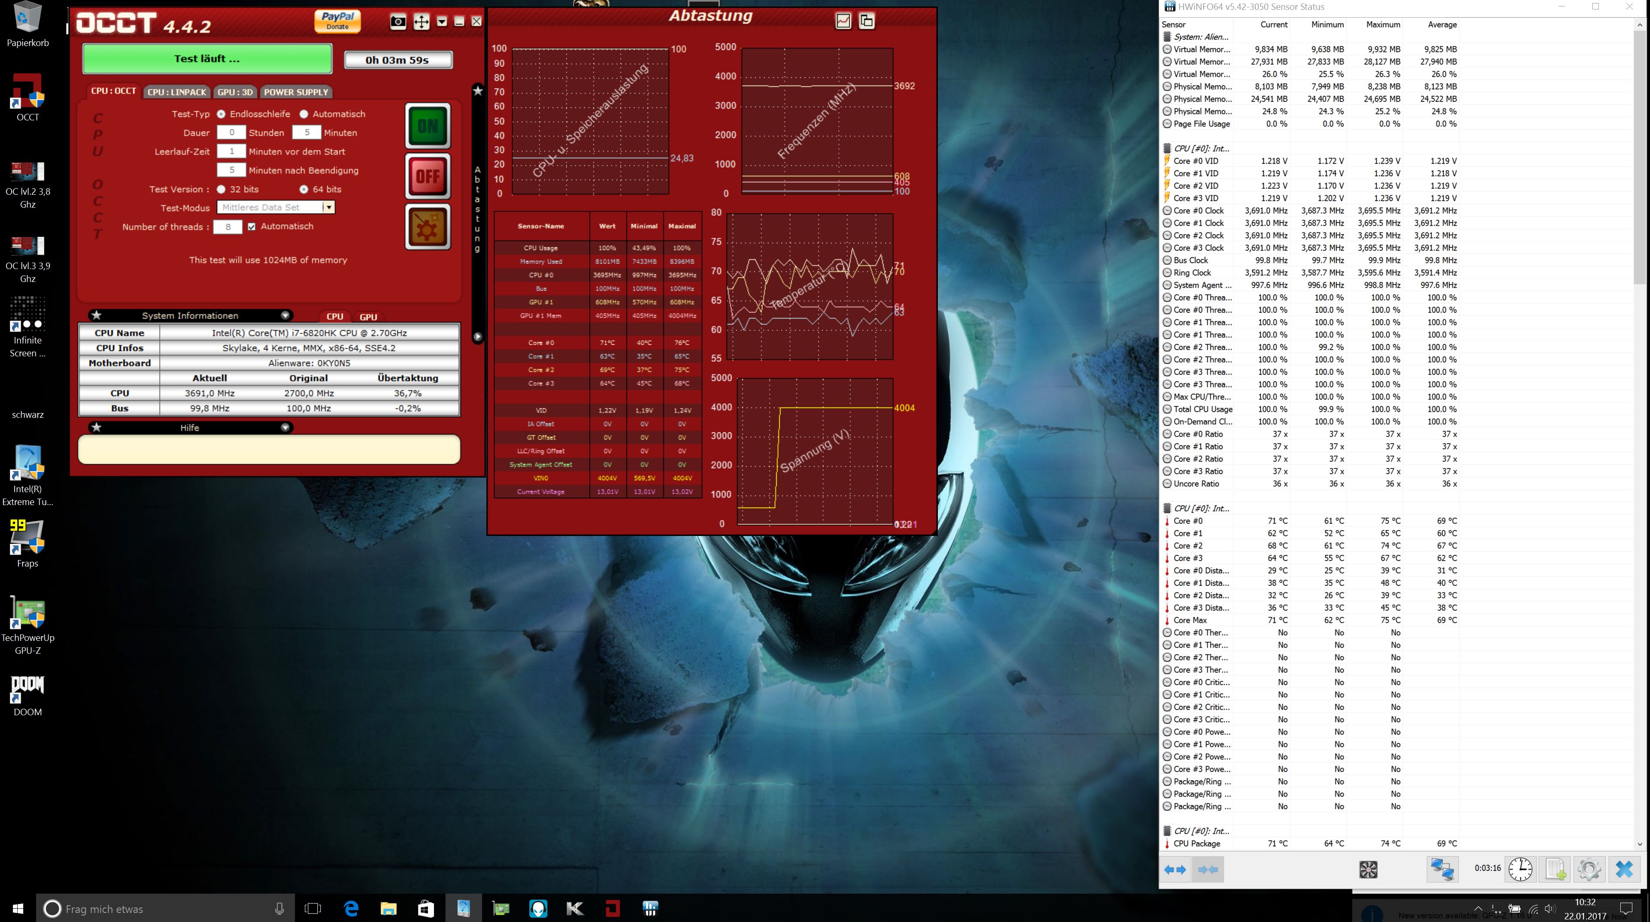Click the Dauer Stunden input field

click(231, 132)
